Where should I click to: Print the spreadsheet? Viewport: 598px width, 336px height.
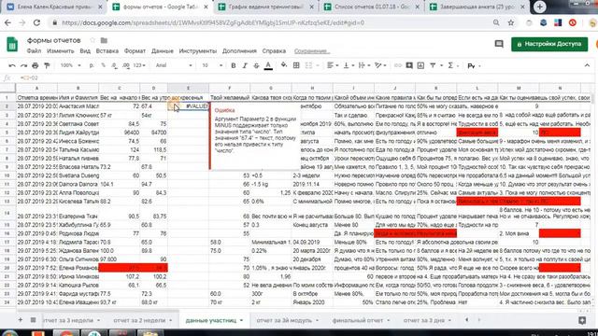pyautogui.click(x=36, y=65)
